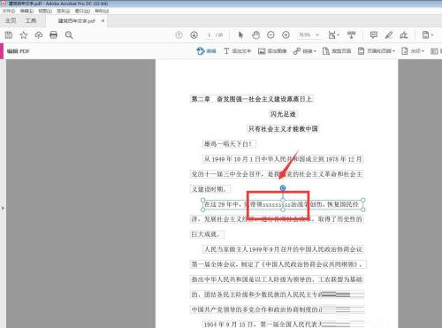Click the sign document icon

(x=404, y=35)
